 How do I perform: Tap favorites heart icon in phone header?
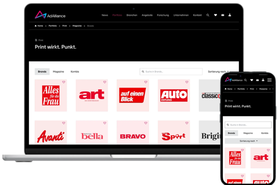[252, 80]
